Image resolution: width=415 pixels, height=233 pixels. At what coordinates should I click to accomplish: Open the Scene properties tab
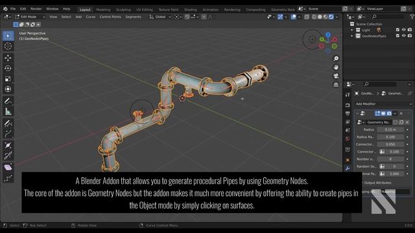click(x=348, y=131)
